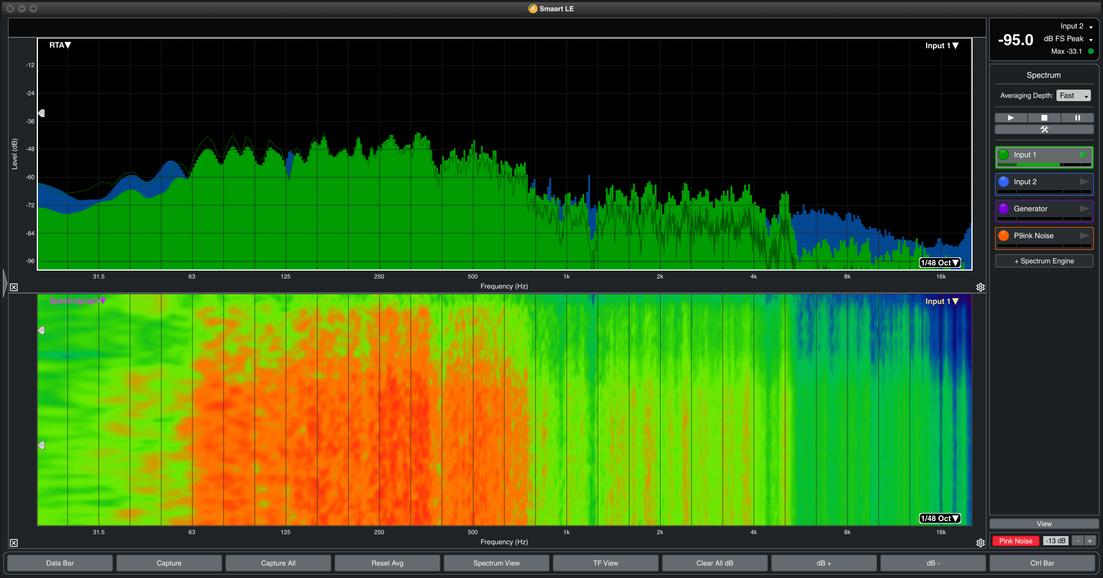Click the upper Spectrograph range arrow marker
The width and height of the screenshot is (1103, 578).
(x=41, y=330)
